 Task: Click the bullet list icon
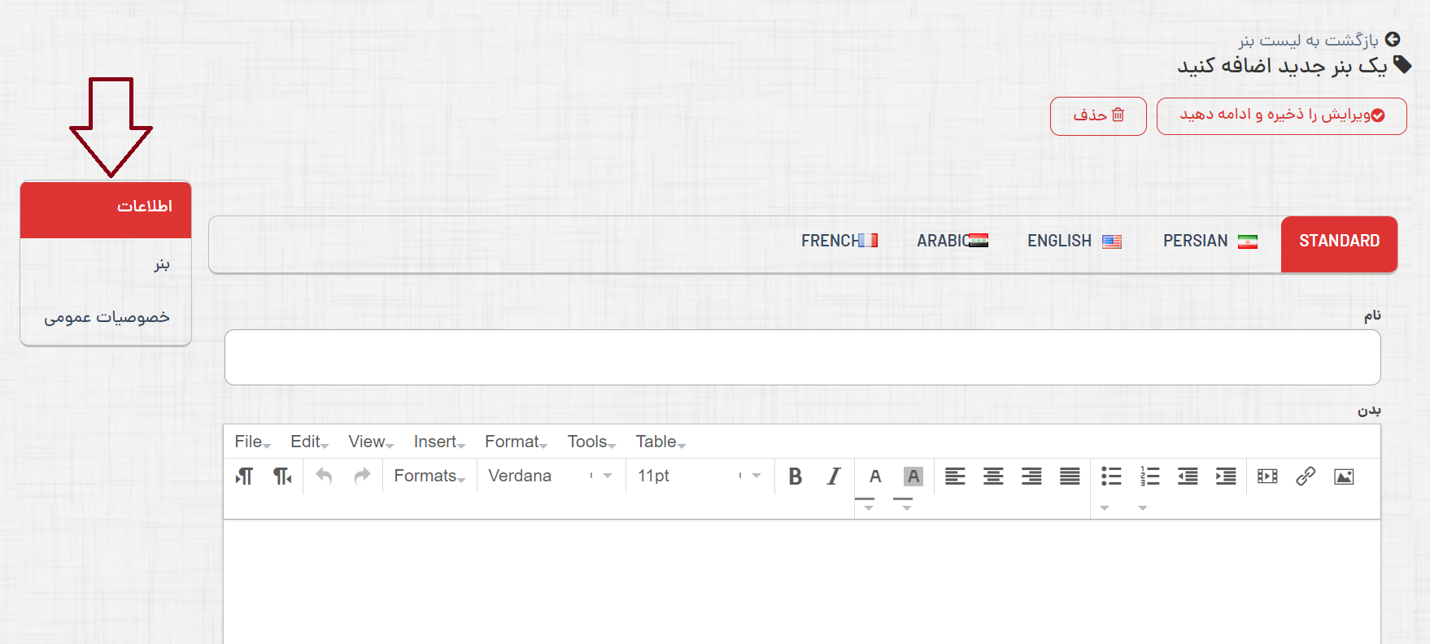[x=1110, y=476]
